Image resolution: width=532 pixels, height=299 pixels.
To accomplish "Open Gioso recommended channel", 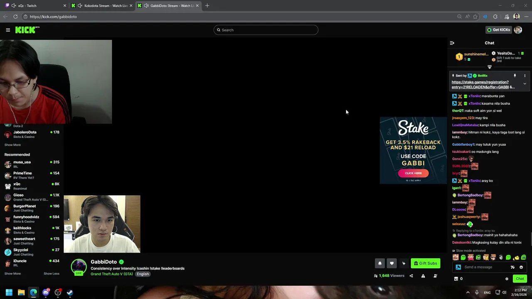I will point(32,197).
